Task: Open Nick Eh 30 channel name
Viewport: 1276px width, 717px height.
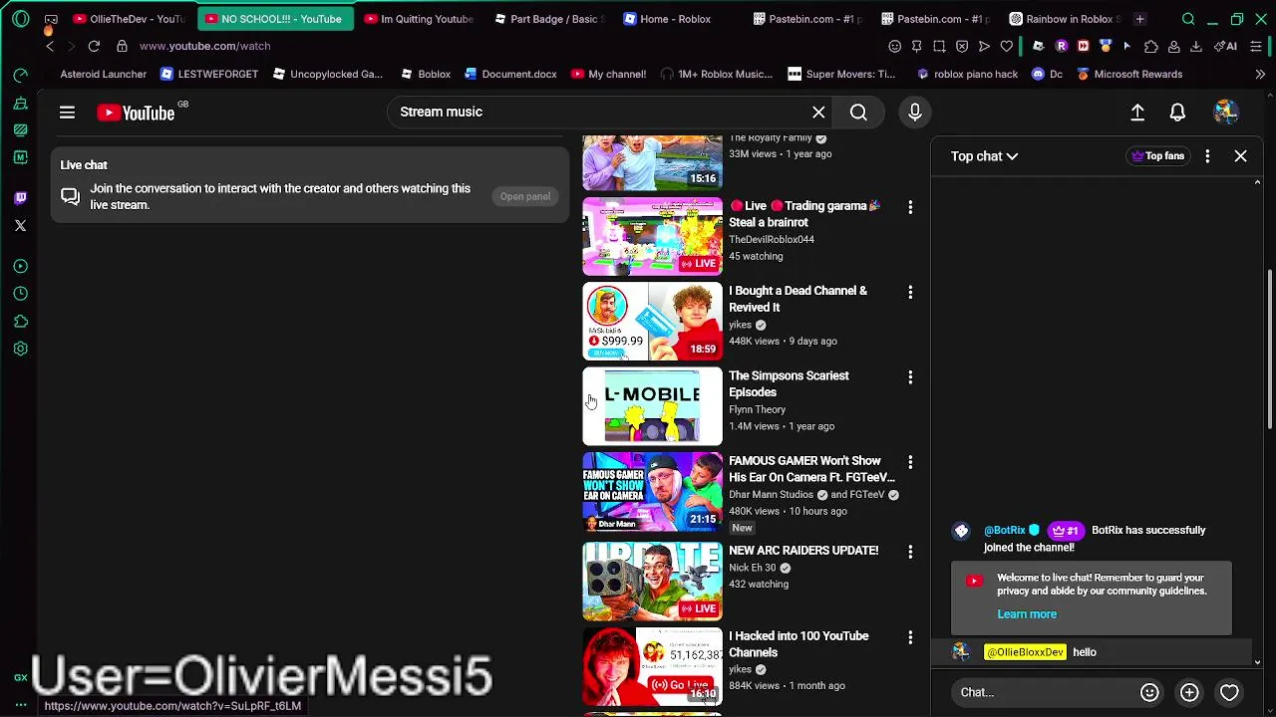Action: pyautogui.click(x=753, y=568)
